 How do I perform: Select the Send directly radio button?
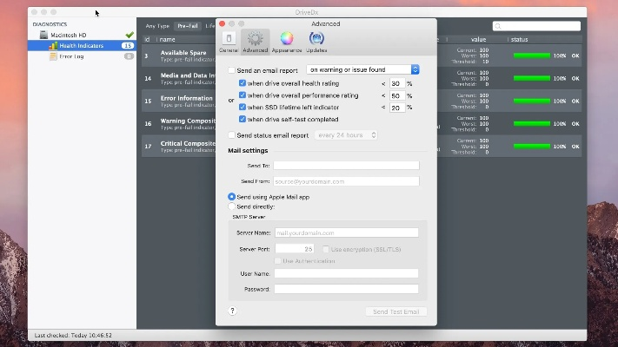[231, 206]
